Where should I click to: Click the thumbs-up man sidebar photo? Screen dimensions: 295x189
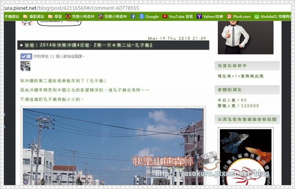[245, 38]
